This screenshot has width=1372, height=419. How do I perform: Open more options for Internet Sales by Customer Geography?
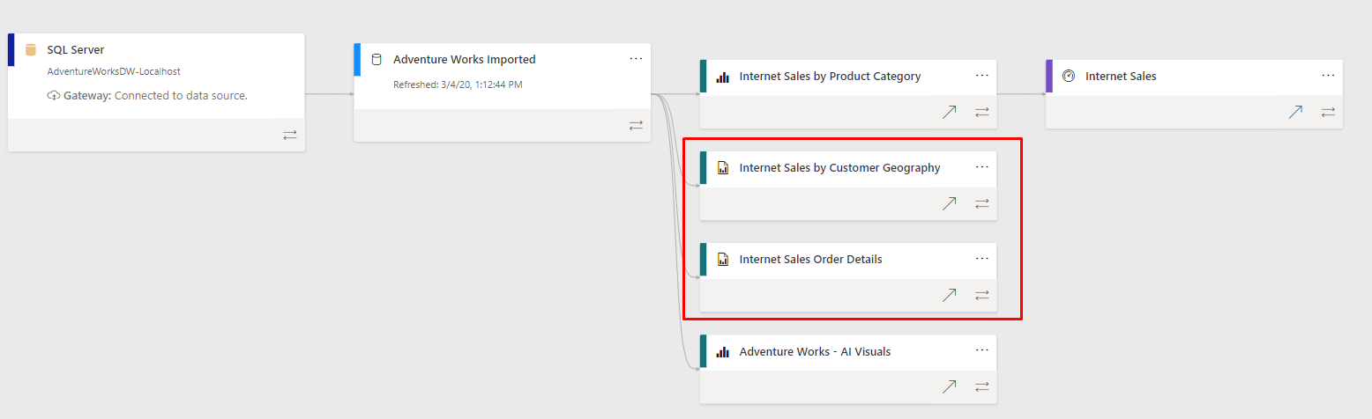coord(982,167)
